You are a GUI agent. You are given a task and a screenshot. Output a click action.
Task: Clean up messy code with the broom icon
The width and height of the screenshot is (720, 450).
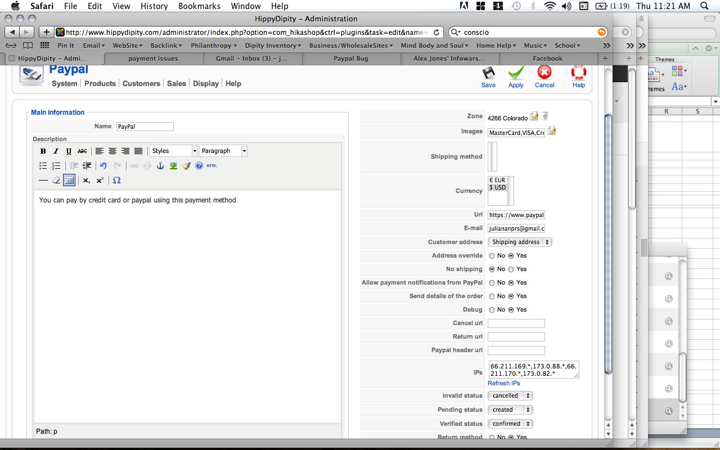[186, 165]
